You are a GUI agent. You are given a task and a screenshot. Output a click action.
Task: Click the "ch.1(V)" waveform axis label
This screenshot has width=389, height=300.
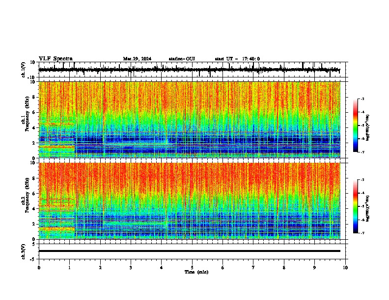coord(24,70)
